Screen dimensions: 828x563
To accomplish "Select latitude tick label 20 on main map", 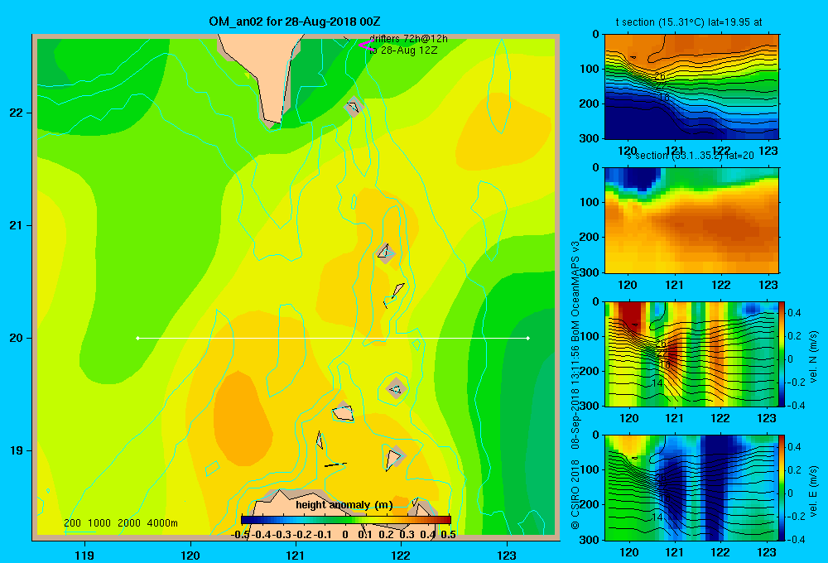I will (x=17, y=338).
